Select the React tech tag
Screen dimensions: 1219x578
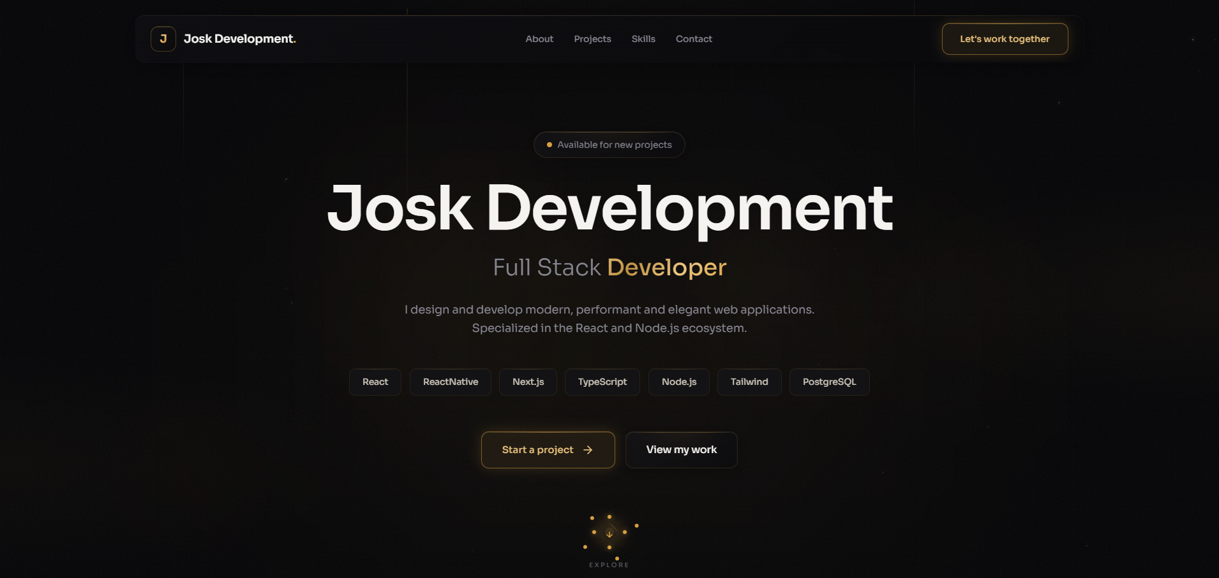point(375,382)
